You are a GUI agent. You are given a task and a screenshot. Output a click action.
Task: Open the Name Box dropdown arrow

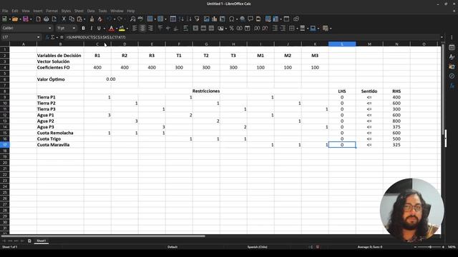38,37
